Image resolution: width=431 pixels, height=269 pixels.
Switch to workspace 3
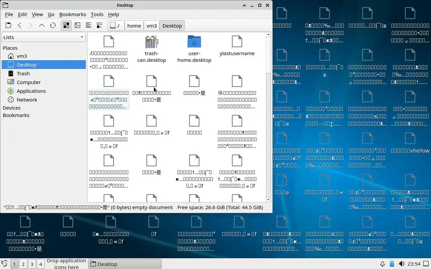(32, 264)
